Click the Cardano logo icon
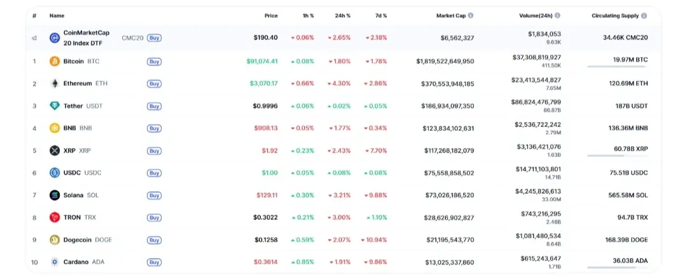The image size is (687, 279). pos(55,262)
